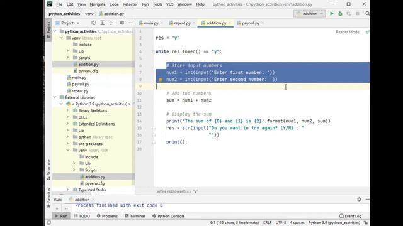
Task: Collapse External Libraries node
Action: pos(55,97)
